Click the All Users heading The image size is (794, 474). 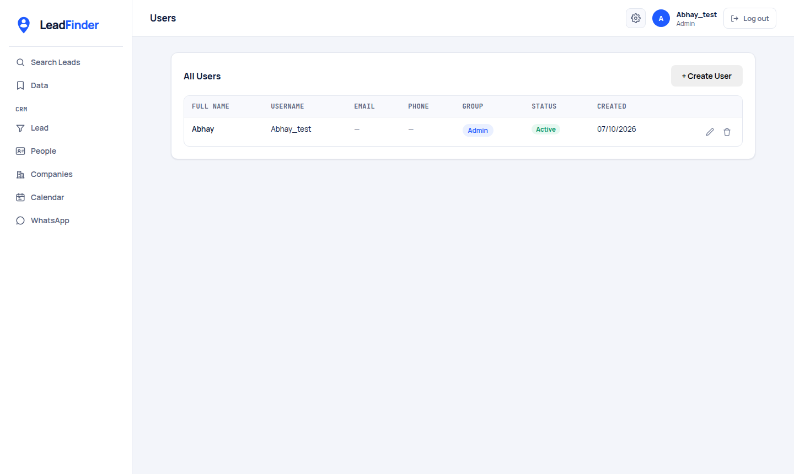tap(202, 76)
